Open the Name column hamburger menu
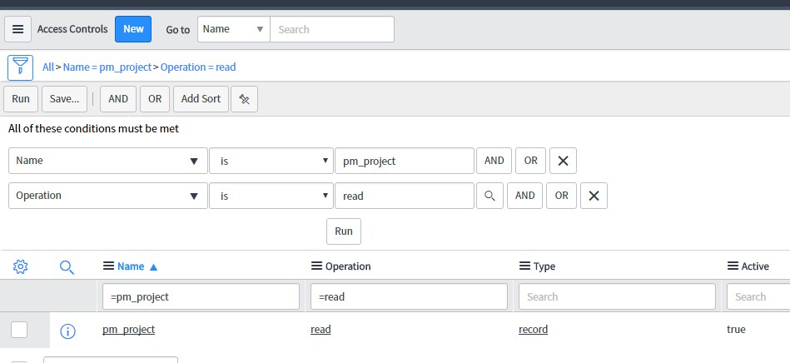Viewport: 790px width, 363px height. pos(108,266)
